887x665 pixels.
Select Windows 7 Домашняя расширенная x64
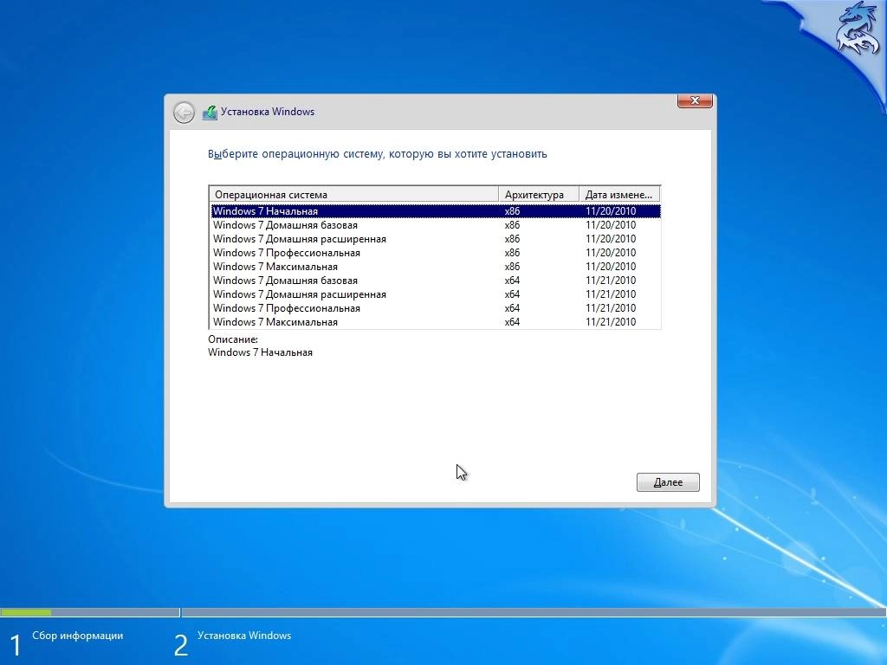click(x=435, y=294)
